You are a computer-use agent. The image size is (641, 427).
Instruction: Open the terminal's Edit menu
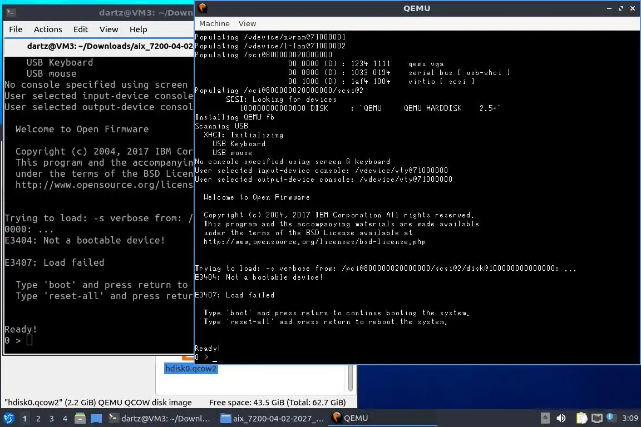tap(81, 29)
